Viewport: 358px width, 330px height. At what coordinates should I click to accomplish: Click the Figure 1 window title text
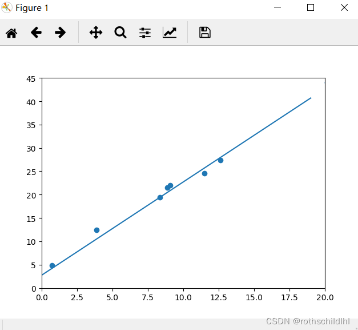point(32,8)
